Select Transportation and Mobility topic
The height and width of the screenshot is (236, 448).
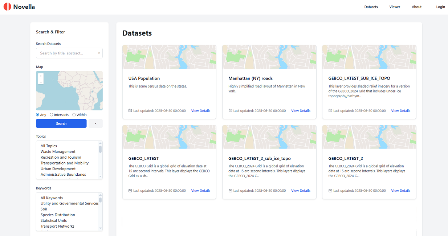(x=65, y=163)
